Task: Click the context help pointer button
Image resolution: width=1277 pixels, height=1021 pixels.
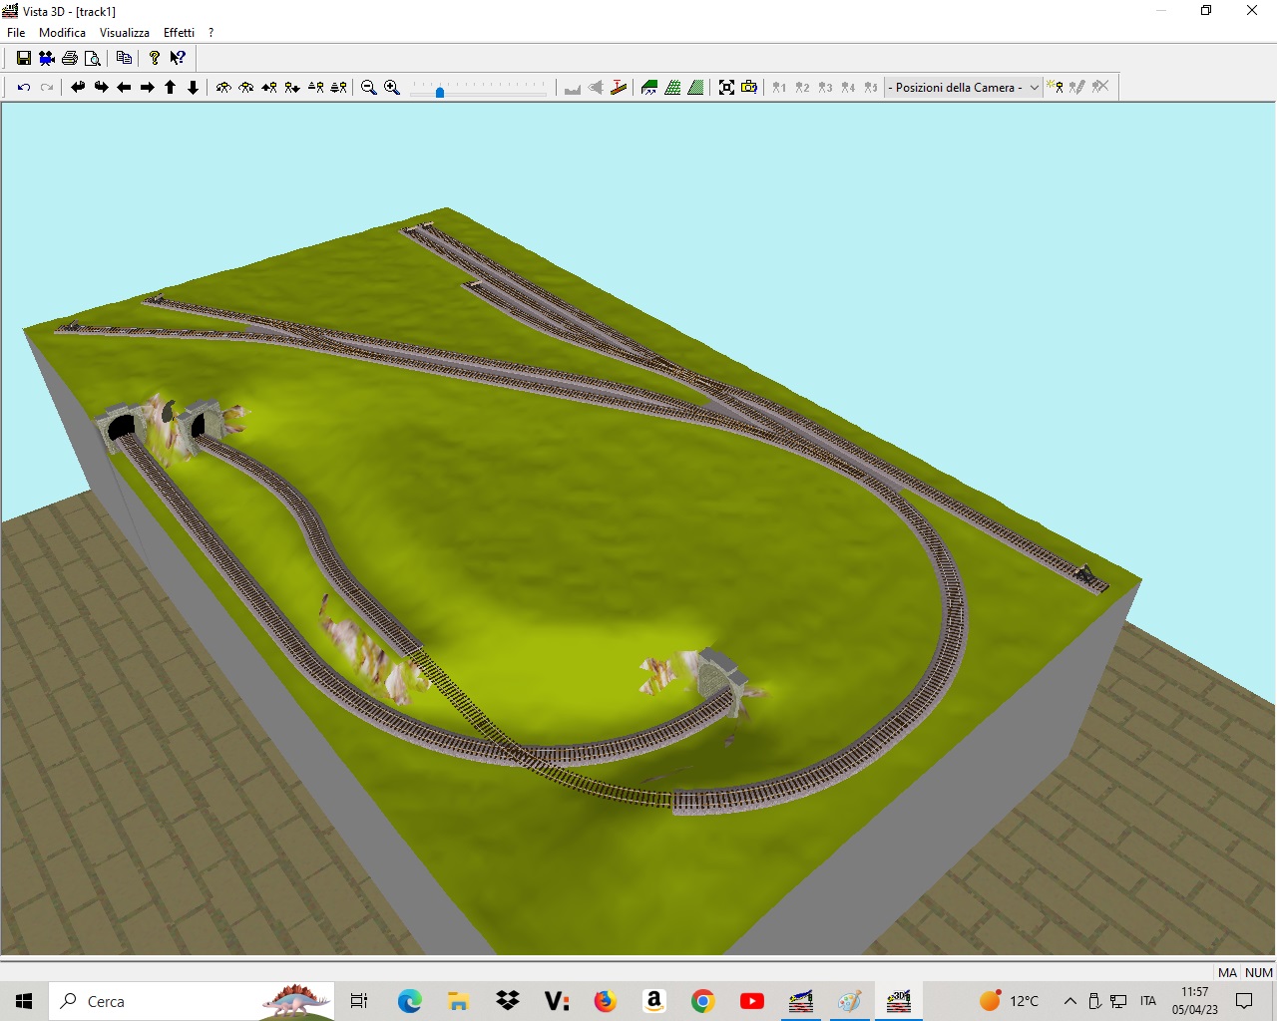Action: point(178,58)
